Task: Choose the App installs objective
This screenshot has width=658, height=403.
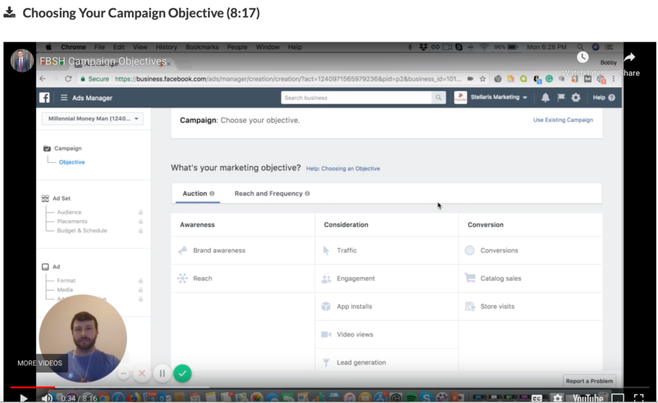Action: [386, 307]
